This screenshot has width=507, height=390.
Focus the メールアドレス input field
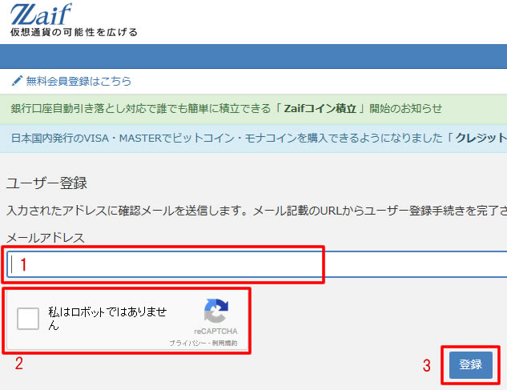click(x=257, y=264)
